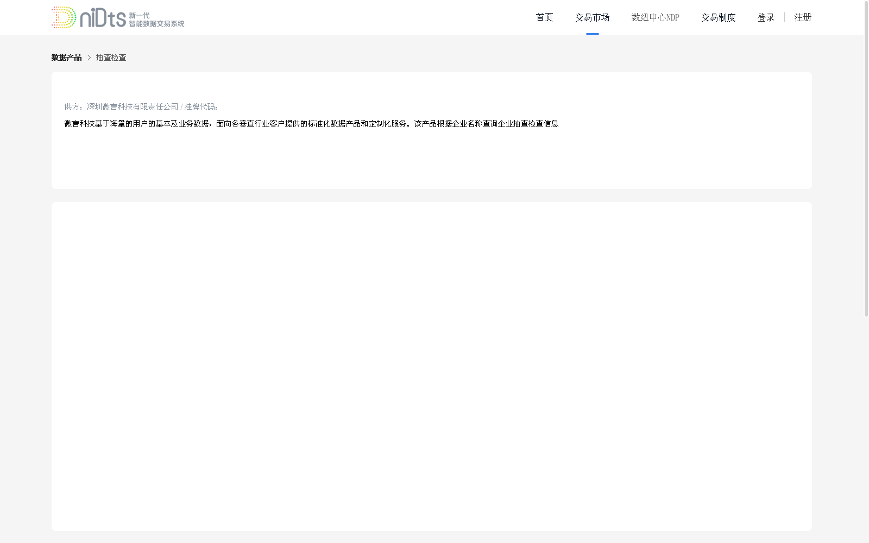This screenshot has height=543, width=869.
Task: Click the product description starting with 微言科技基于海量
Action: click(x=311, y=124)
